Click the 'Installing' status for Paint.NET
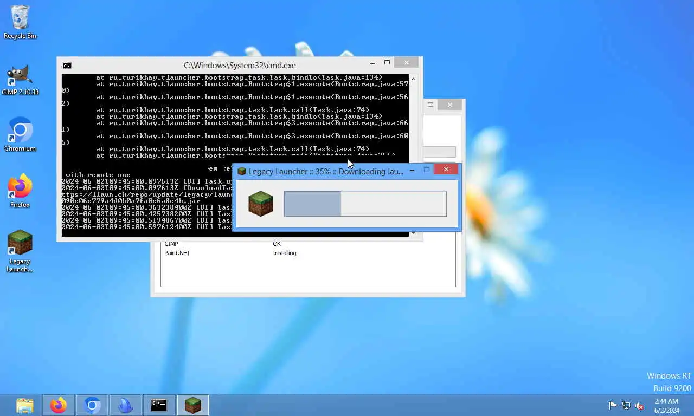The height and width of the screenshot is (416, 694). pyautogui.click(x=285, y=253)
